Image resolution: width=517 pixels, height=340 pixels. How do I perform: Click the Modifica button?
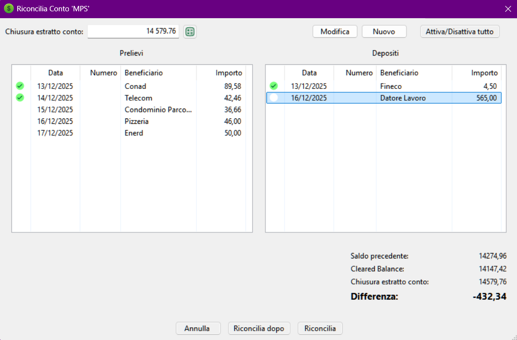(x=335, y=31)
